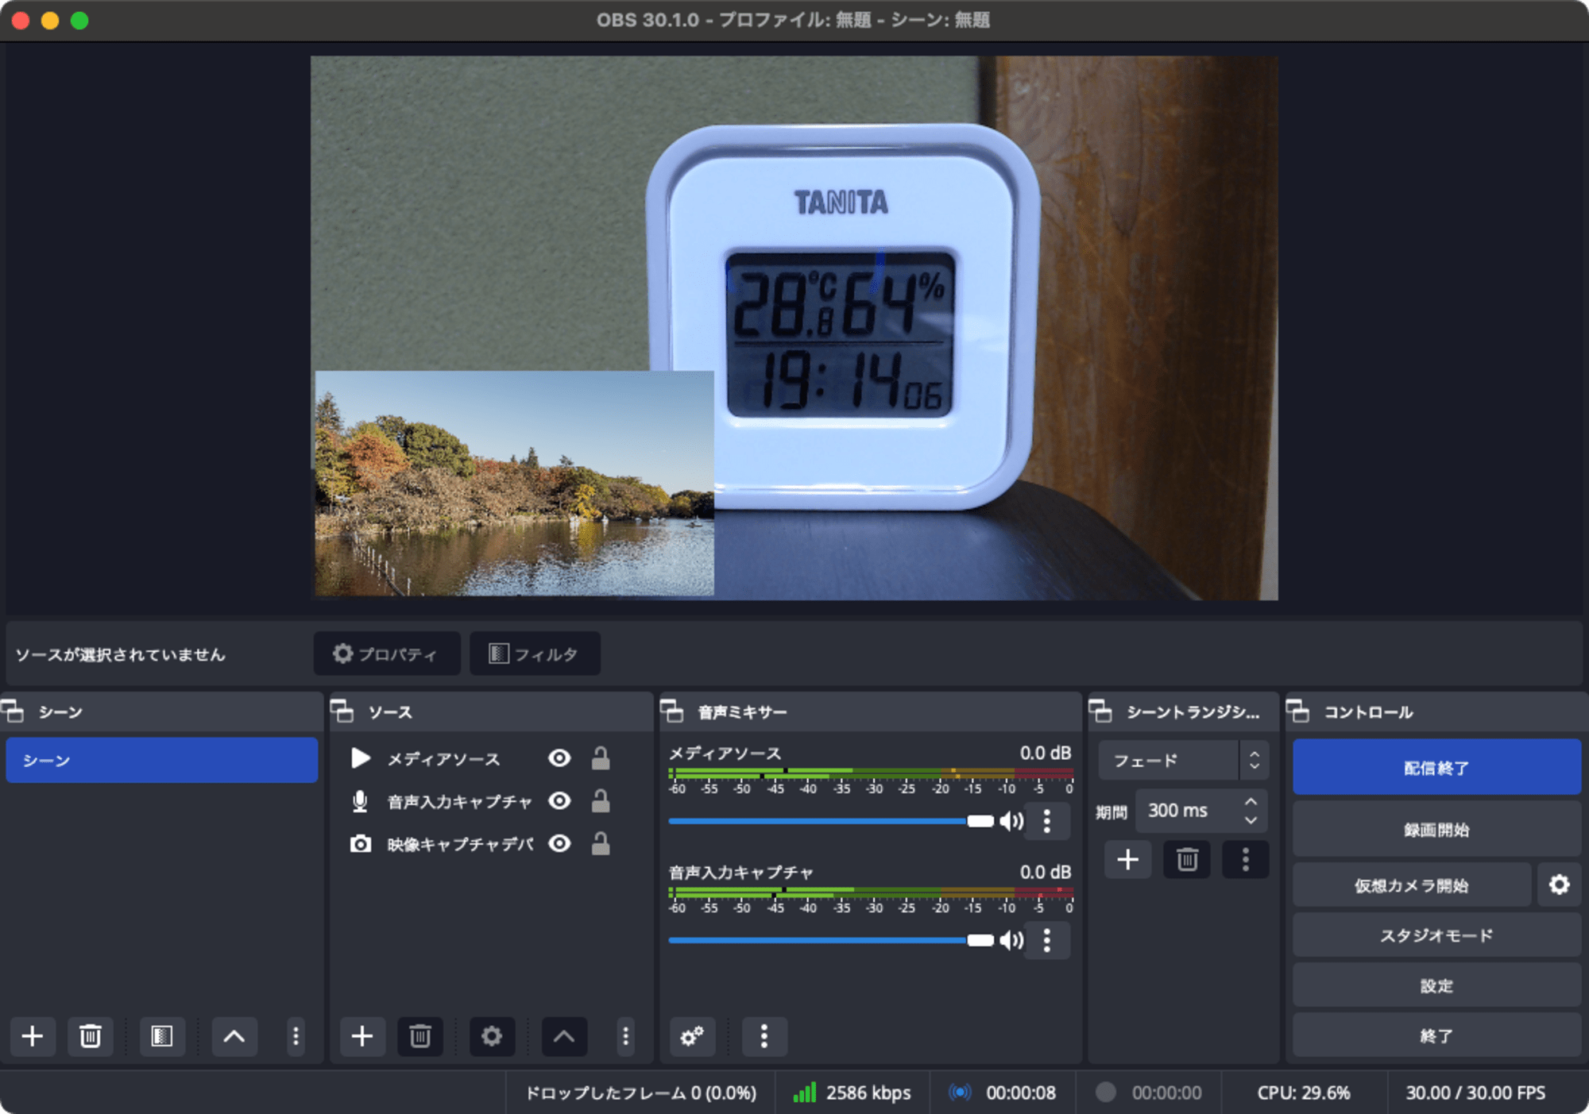1589x1114 pixels.
Task: Click 30.00 / 30.00 FPS status
Action: coord(1476,1093)
